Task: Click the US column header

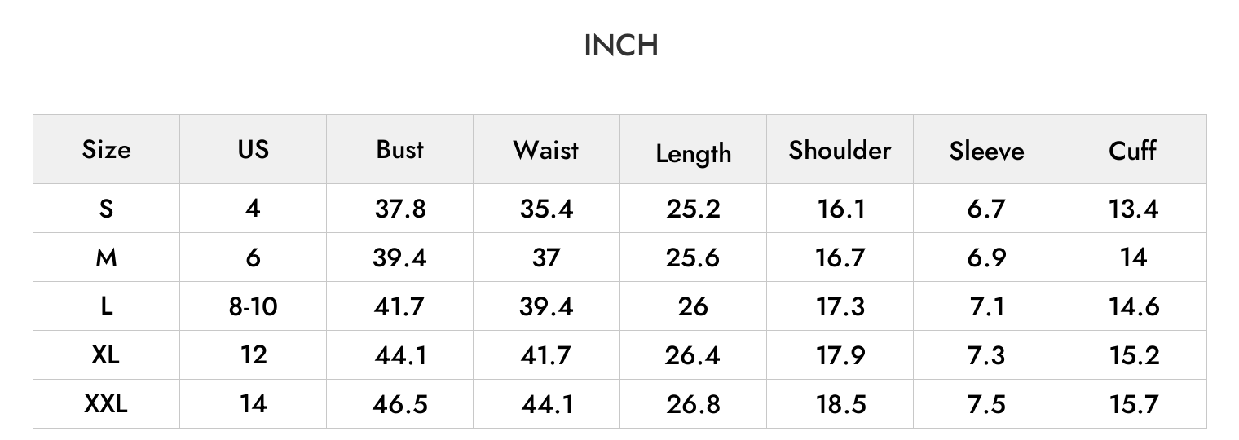Action: click(x=253, y=150)
